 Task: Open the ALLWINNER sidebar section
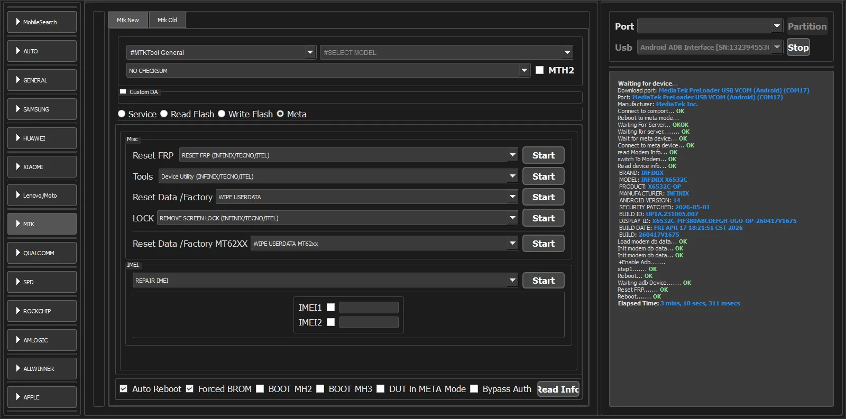click(x=42, y=369)
